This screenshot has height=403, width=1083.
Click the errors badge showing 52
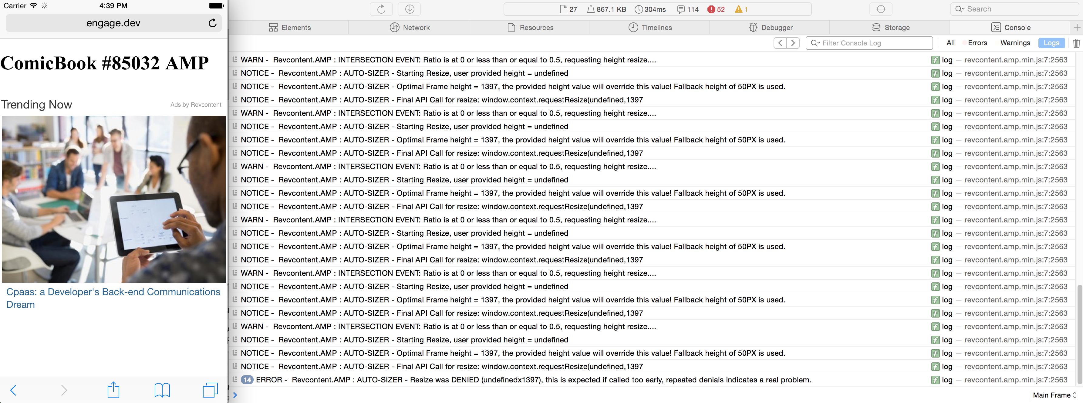point(716,9)
